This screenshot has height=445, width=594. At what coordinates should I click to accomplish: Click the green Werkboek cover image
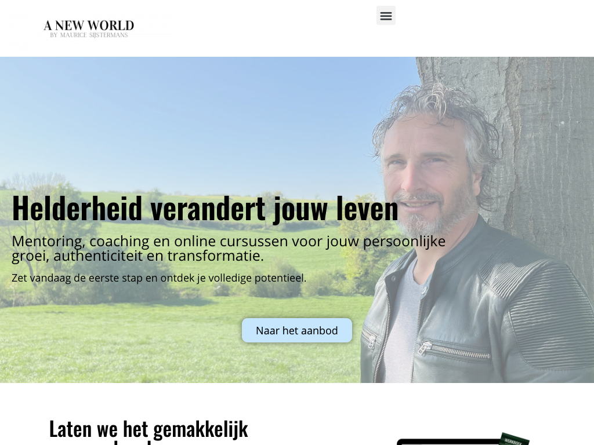pyautogui.click(x=513, y=439)
